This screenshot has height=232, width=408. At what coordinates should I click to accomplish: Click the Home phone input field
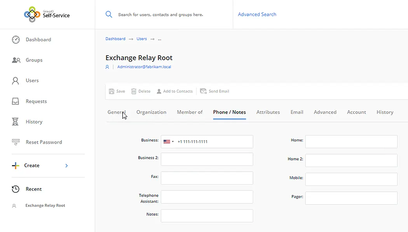tap(351, 142)
